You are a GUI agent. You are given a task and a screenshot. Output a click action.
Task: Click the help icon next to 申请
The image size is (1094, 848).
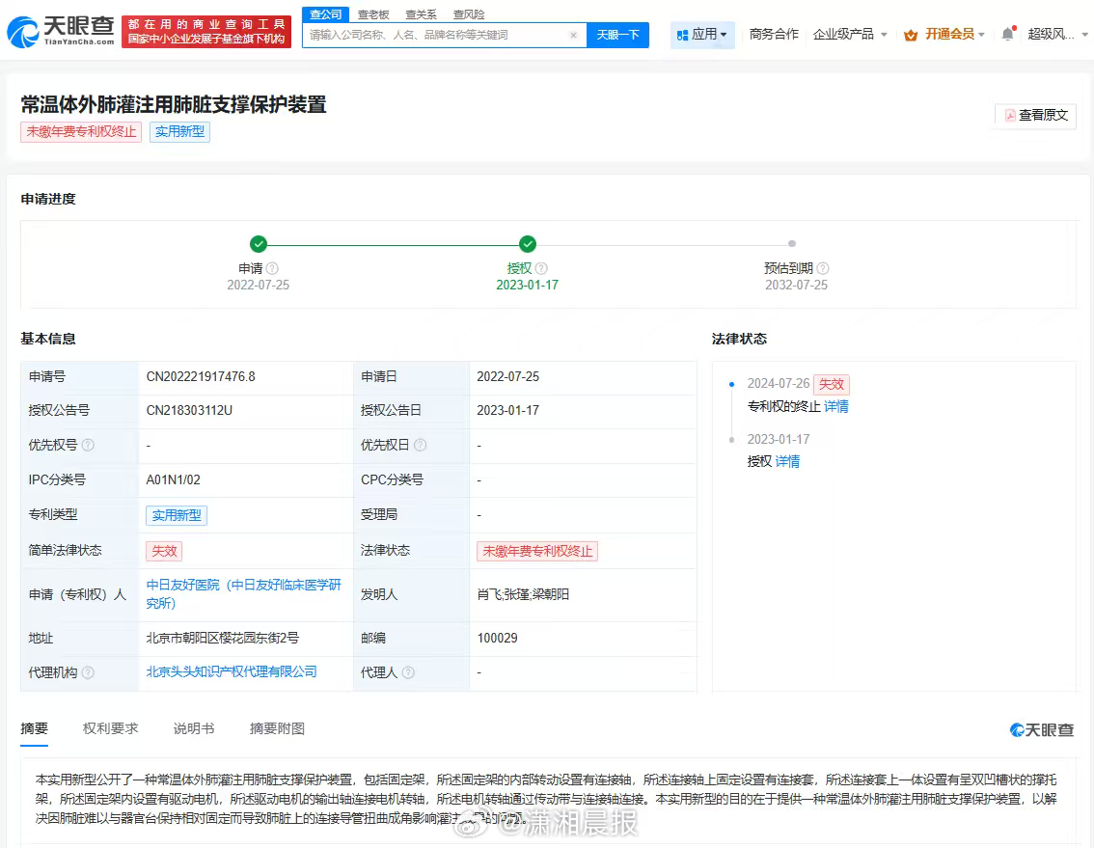click(x=272, y=268)
